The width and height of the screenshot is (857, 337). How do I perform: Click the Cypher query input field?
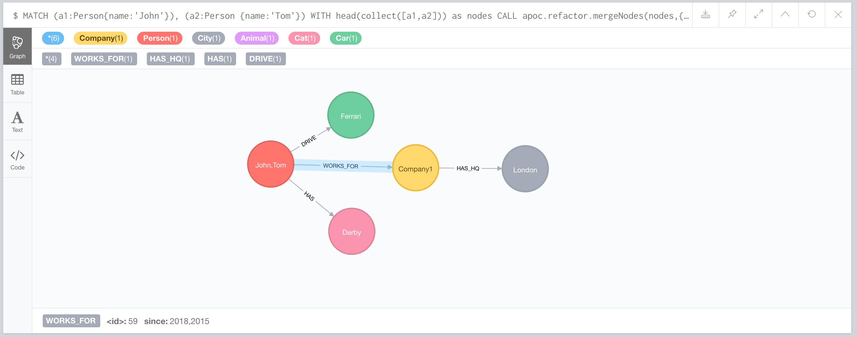[x=333, y=15]
